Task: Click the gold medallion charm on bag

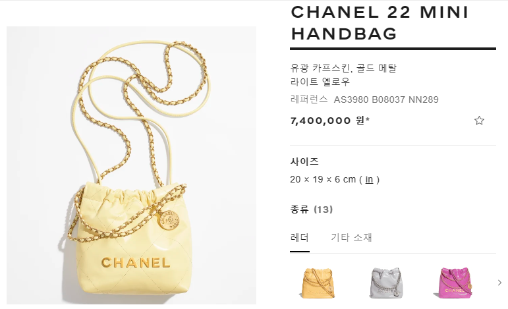Action: pos(169,220)
